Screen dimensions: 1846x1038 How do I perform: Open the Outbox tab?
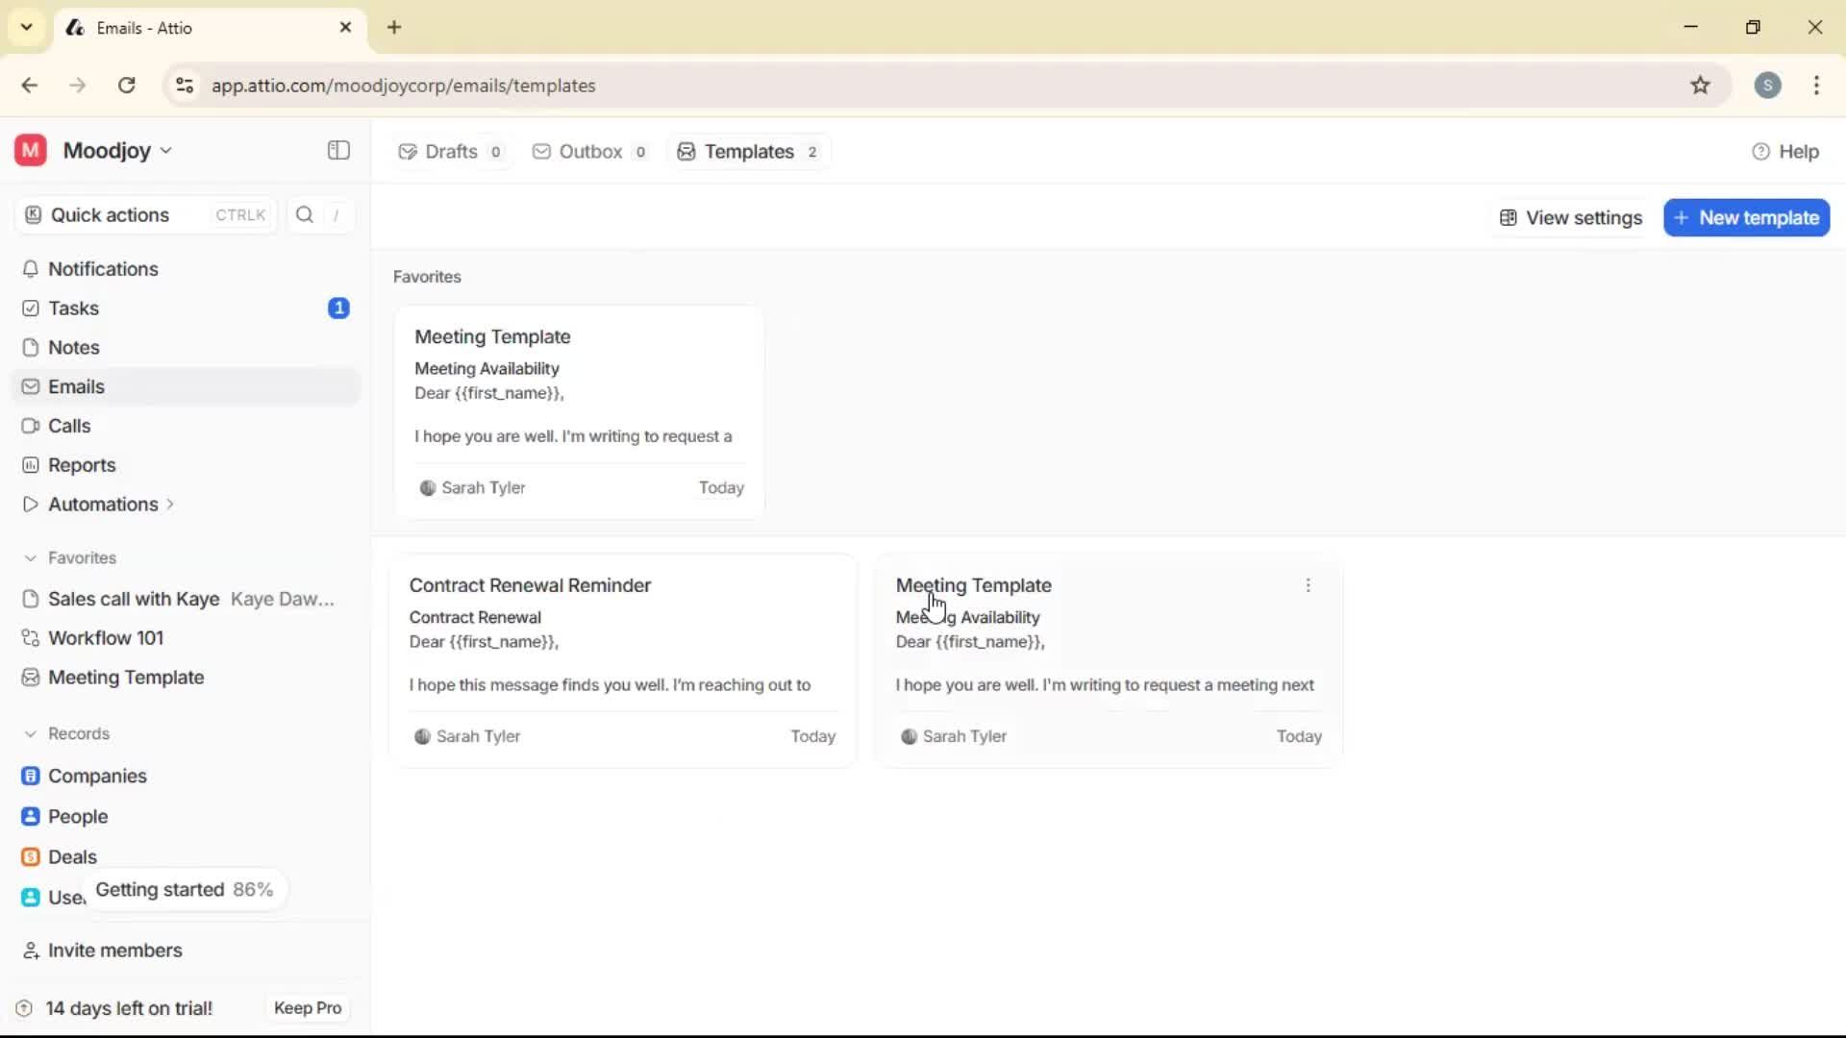click(x=589, y=151)
